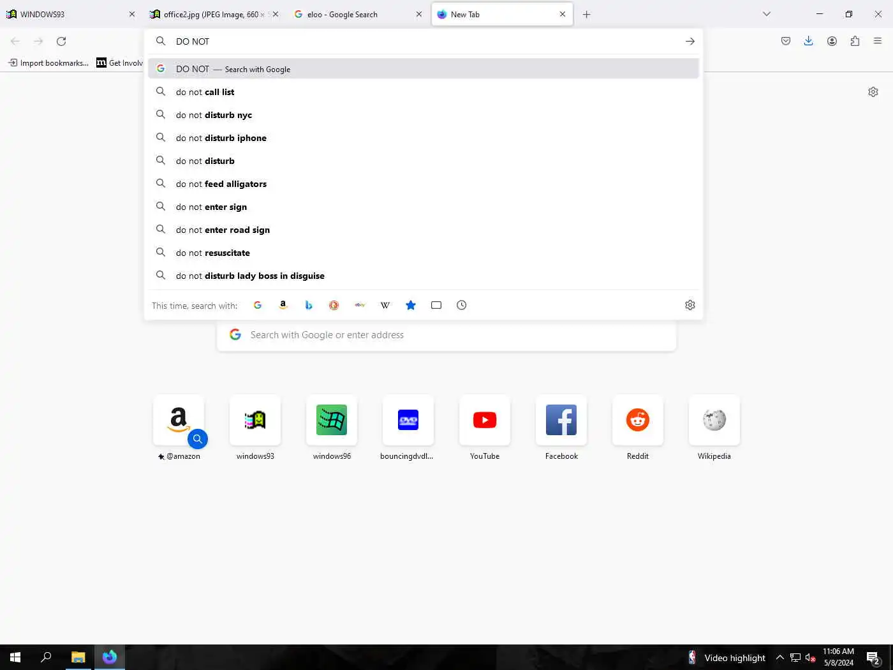
Task: Choose 'do not enter road sign' suggestion
Action: (424, 230)
